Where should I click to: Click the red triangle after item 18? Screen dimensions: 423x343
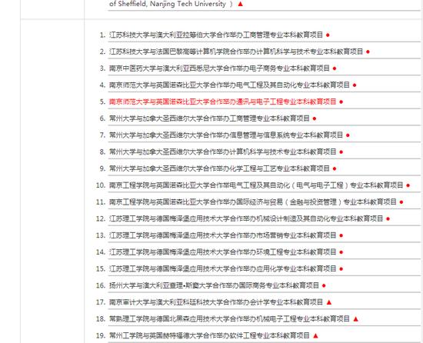tap(355, 319)
